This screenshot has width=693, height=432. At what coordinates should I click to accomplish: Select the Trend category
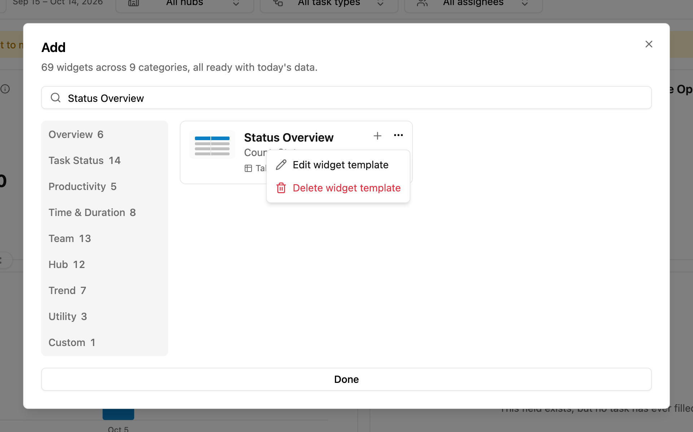[105, 290]
